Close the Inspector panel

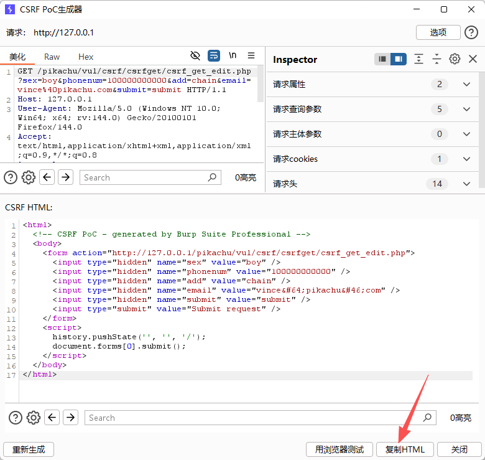473,59
